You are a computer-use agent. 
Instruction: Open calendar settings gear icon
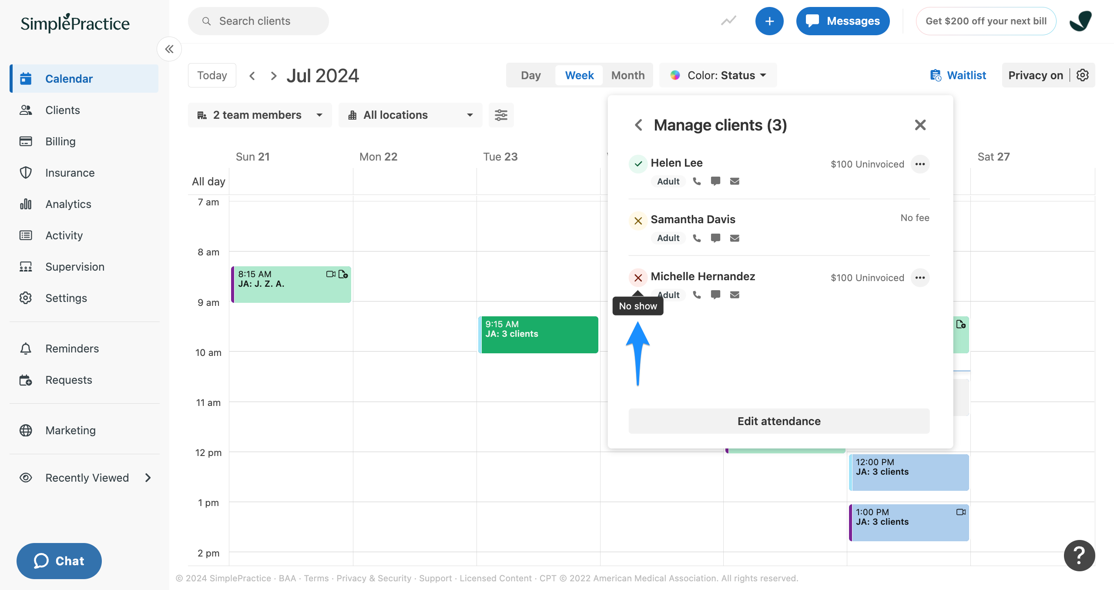click(1083, 75)
